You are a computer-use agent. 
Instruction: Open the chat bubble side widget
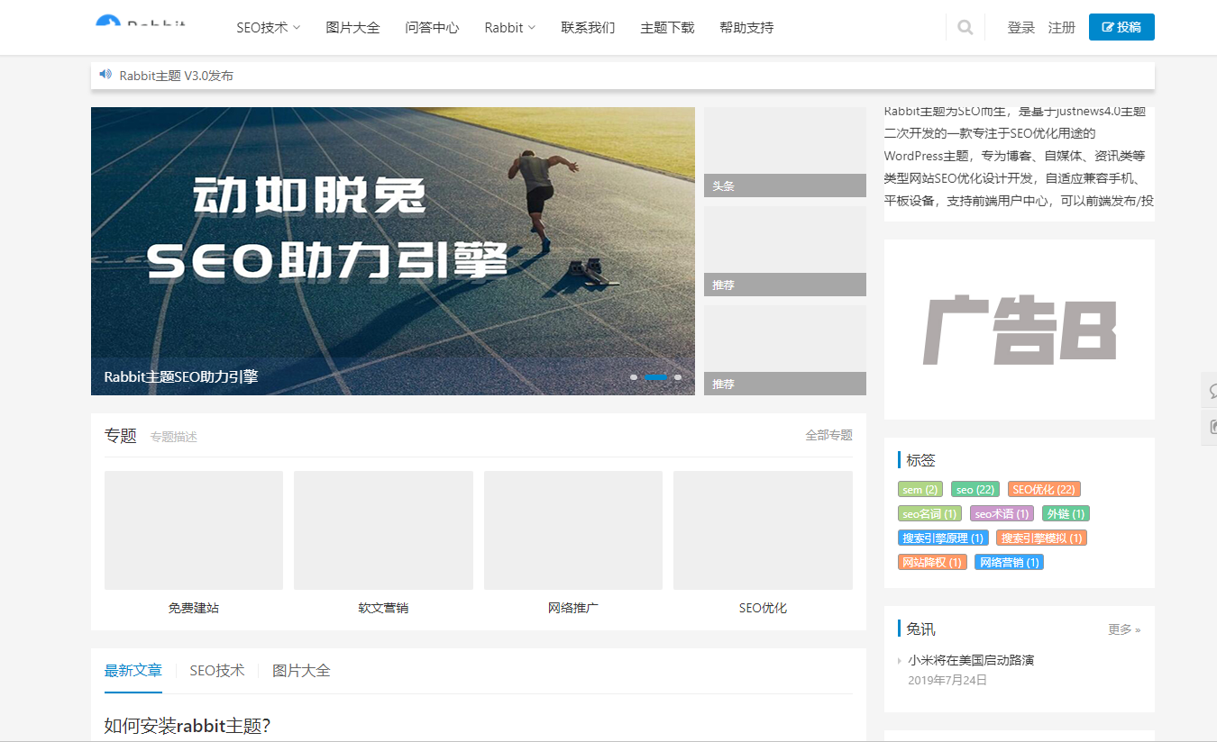1210,390
